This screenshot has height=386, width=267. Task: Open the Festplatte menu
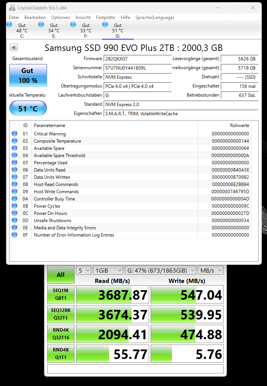[x=106, y=17]
